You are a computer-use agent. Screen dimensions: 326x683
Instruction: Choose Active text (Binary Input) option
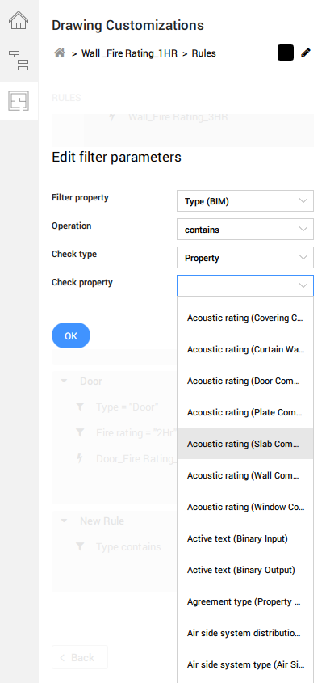point(245,538)
